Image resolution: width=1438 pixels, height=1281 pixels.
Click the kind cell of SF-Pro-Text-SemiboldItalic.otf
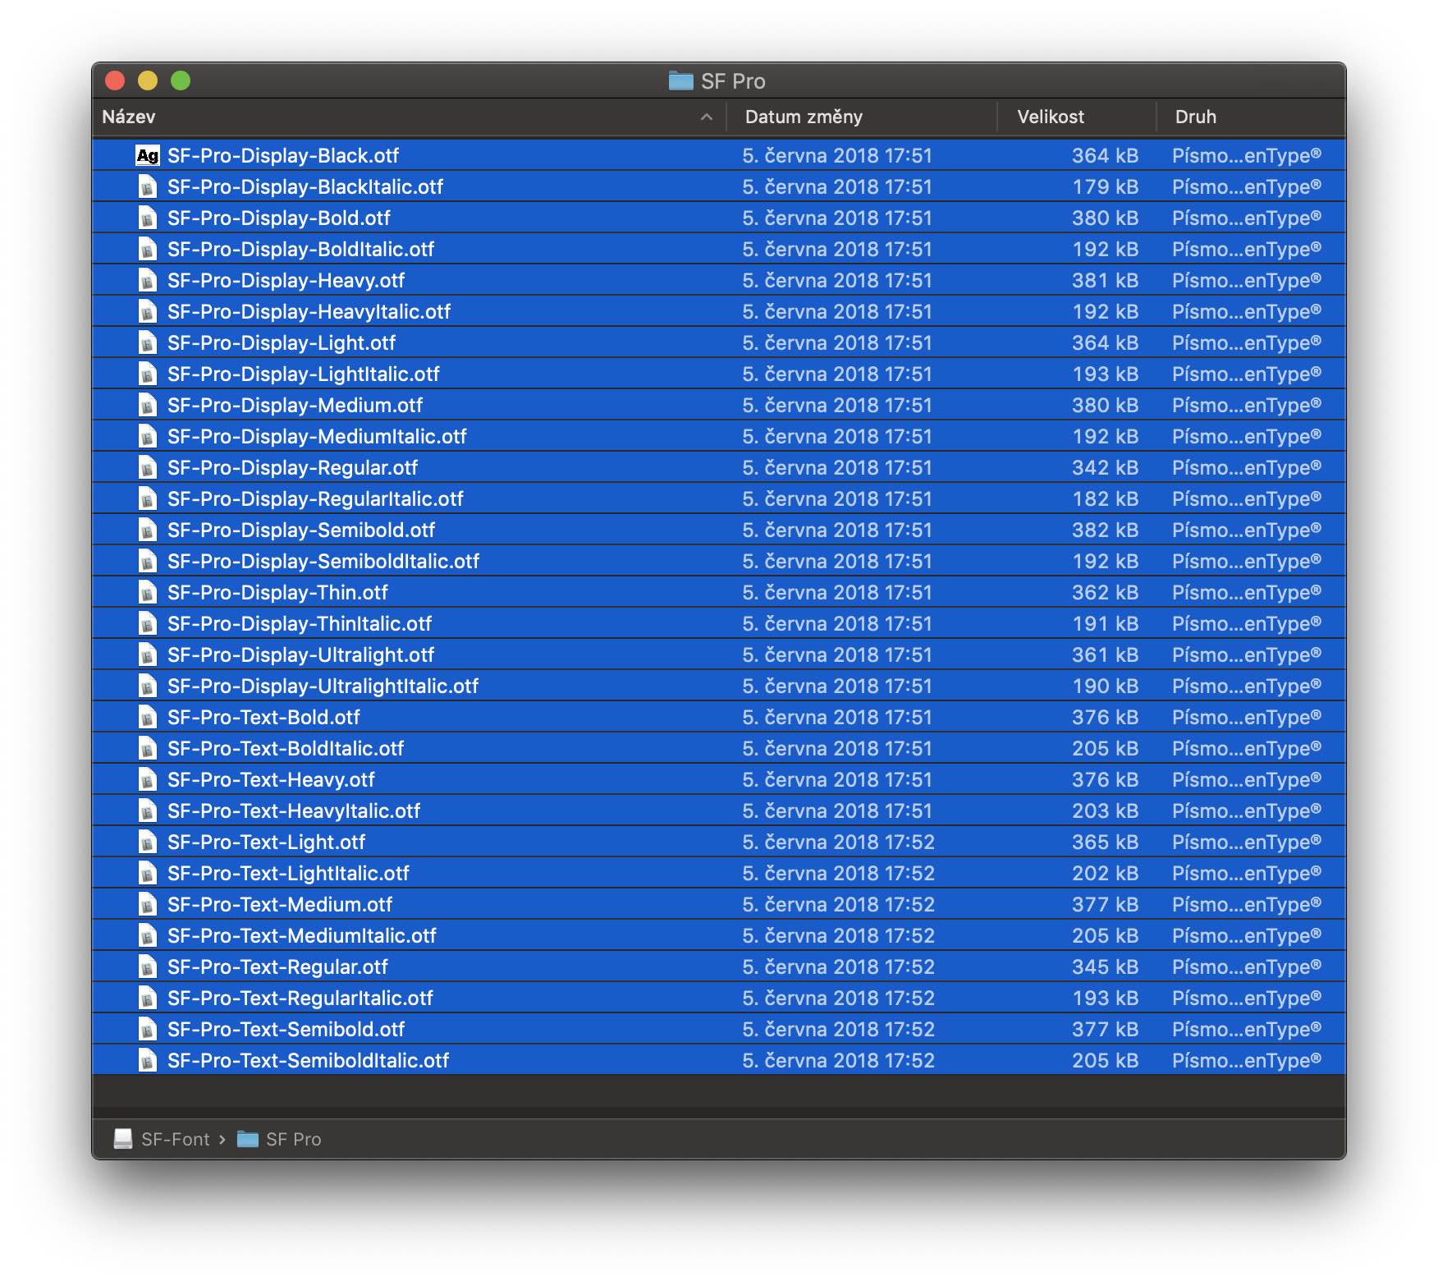(x=1247, y=1060)
